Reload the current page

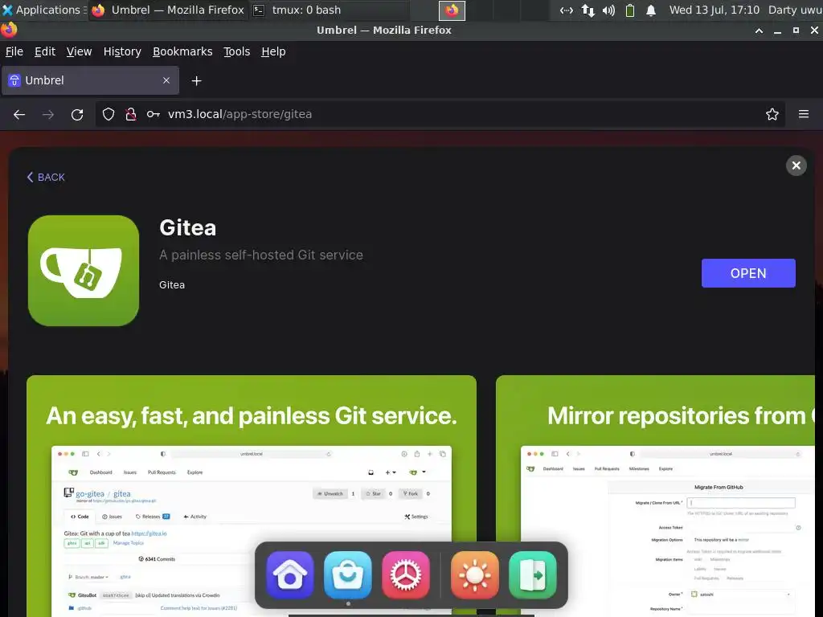pos(77,114)
